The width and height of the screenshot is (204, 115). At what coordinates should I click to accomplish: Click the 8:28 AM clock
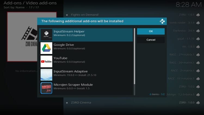189,5
